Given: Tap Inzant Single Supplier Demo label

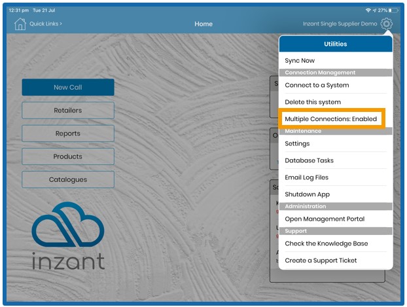Looking at the screenshot, I should pyautogui.click(x=340, y=24).
